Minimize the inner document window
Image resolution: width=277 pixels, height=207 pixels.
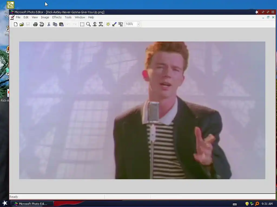(263, 17)
